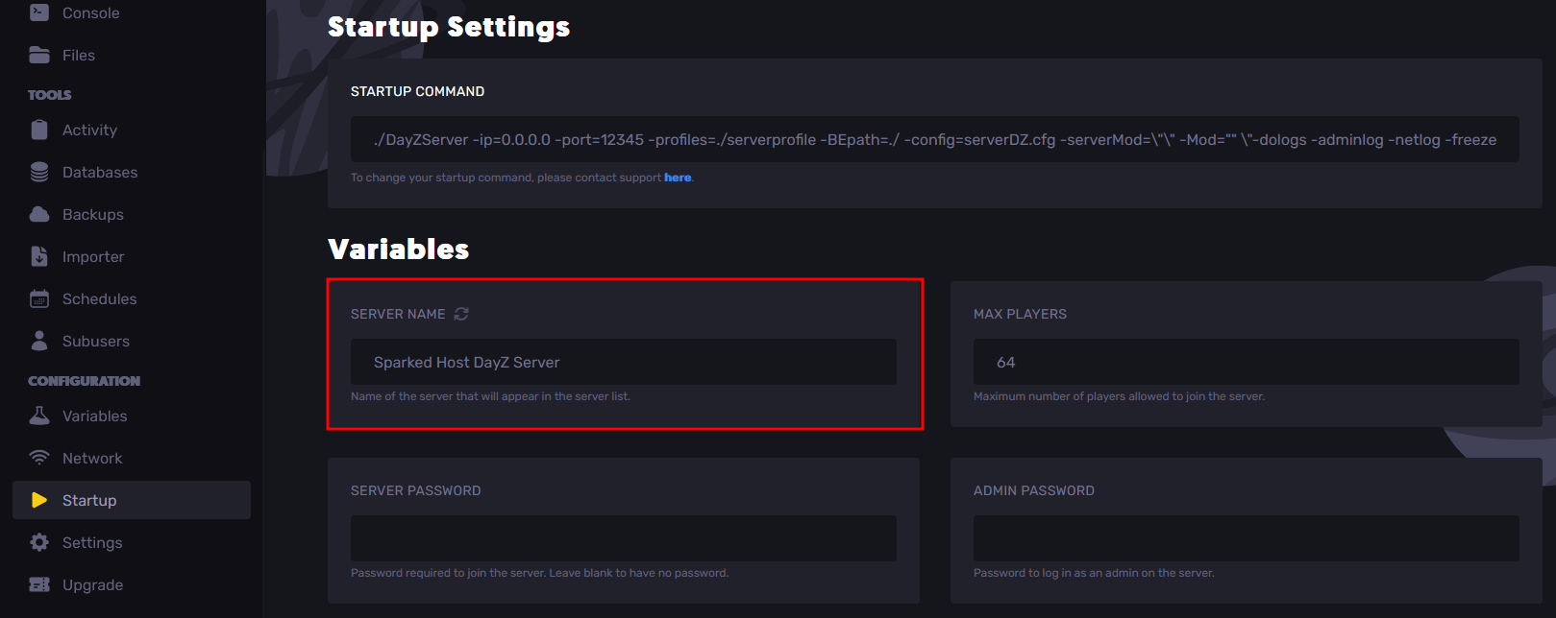
Task: Click the Settings gear icon
Action: click(39, 542)
